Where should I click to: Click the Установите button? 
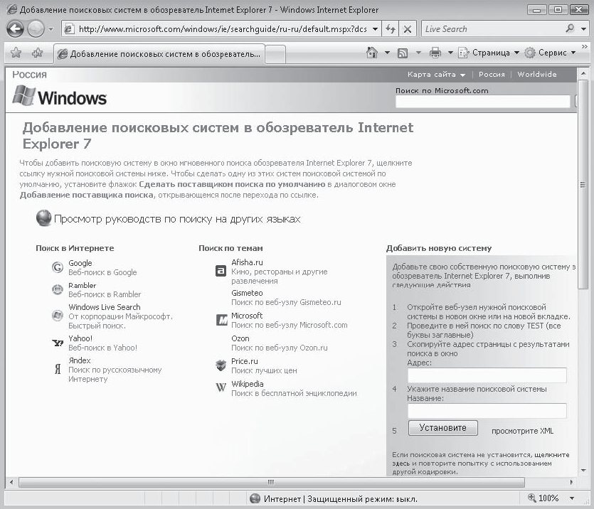pyautogui.click(x=443, y=428)
